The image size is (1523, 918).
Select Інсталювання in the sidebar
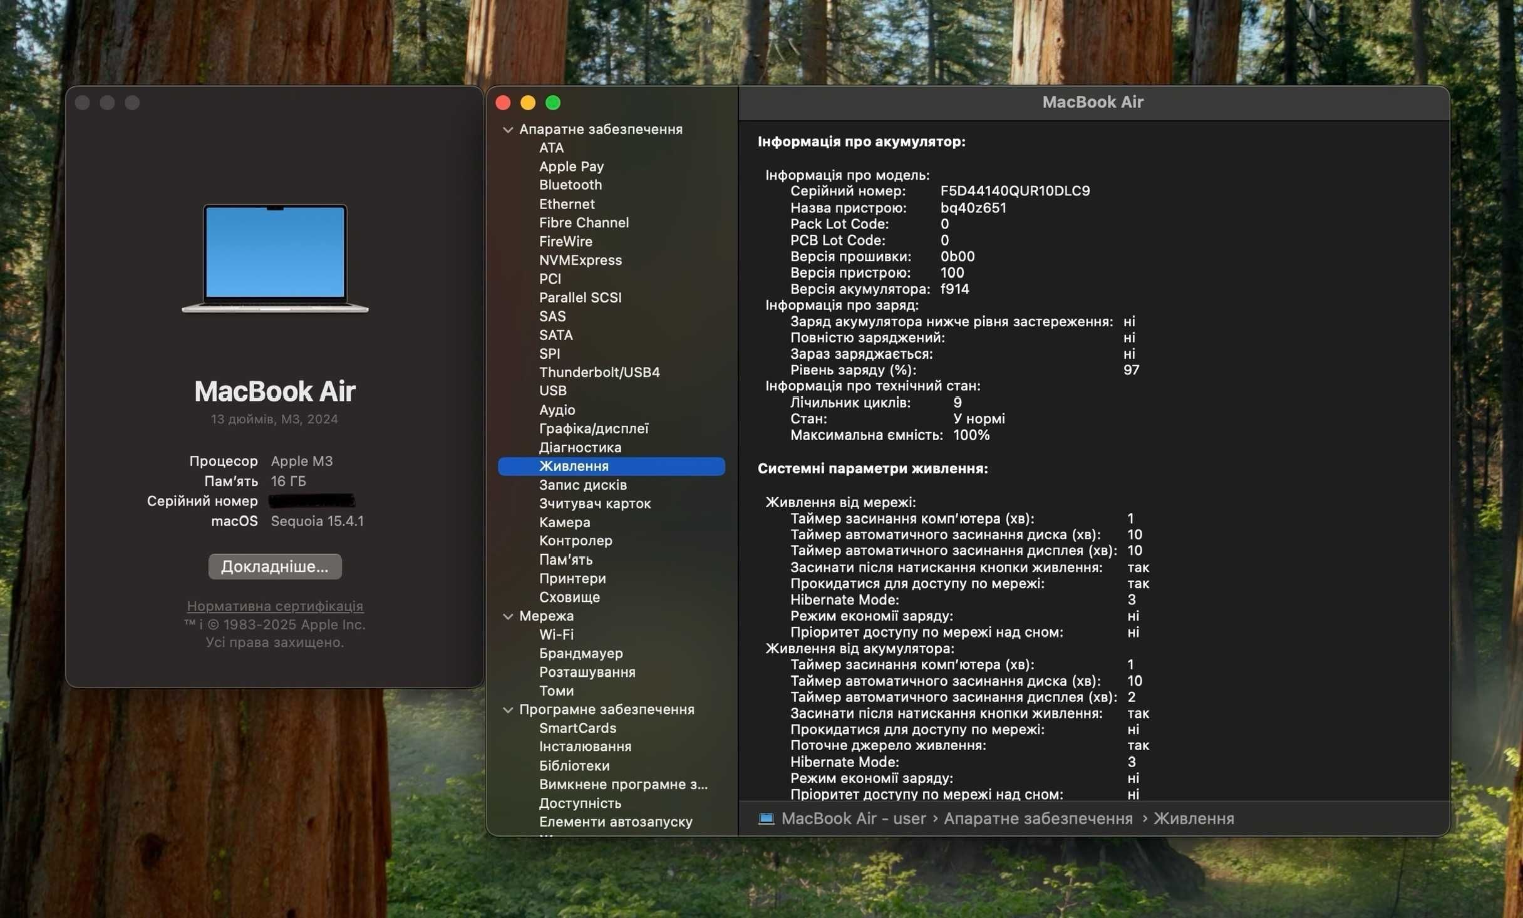point(585,746)
